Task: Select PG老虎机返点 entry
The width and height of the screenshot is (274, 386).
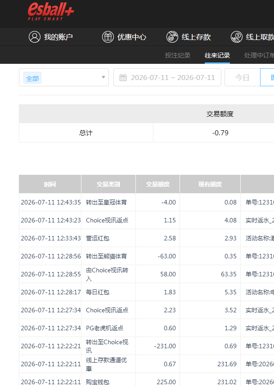Action: pos(105,328)
